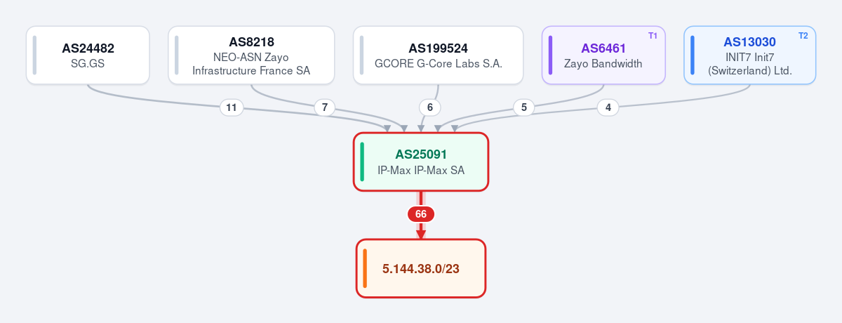The width and height of the screenshot is (842, 323).
Task: Select the AS6461 Zayo Bandwidth node
Action: 603,55
